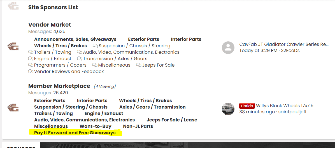Image resolution: width=335 pixels, height=148 pixels.
Task: Click the chat icon next to Engine / Exhaust
Action: [31, 58]
